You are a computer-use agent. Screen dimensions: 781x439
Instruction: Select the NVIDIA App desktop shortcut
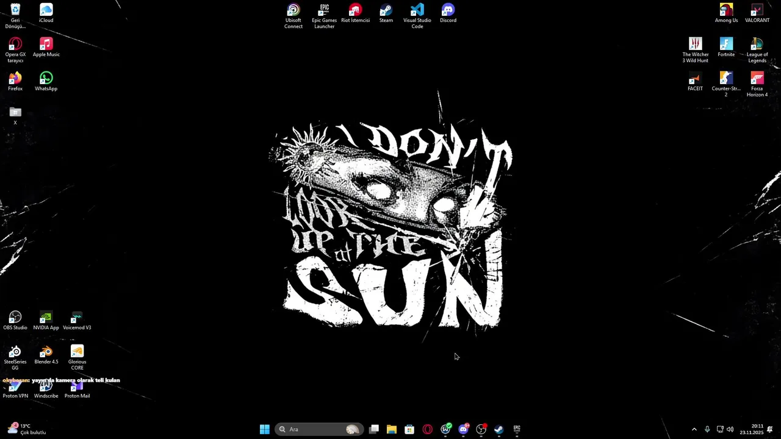tap(46, 321)
